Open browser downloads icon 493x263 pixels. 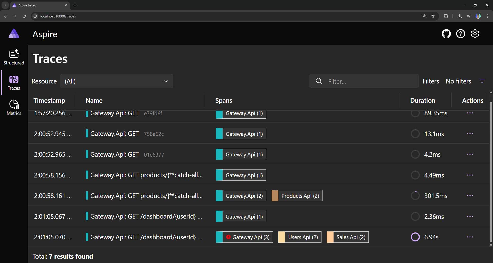pos(459,16)
